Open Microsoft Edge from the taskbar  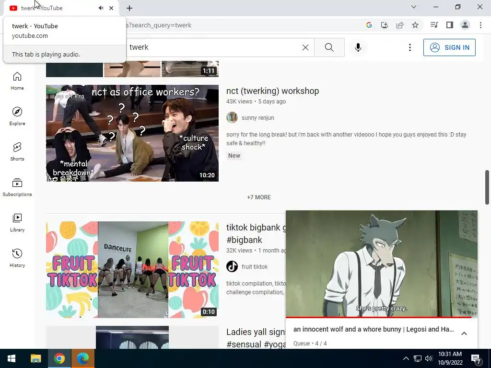point(83,358)
